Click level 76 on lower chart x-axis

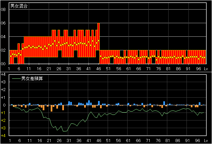point(158,141)
